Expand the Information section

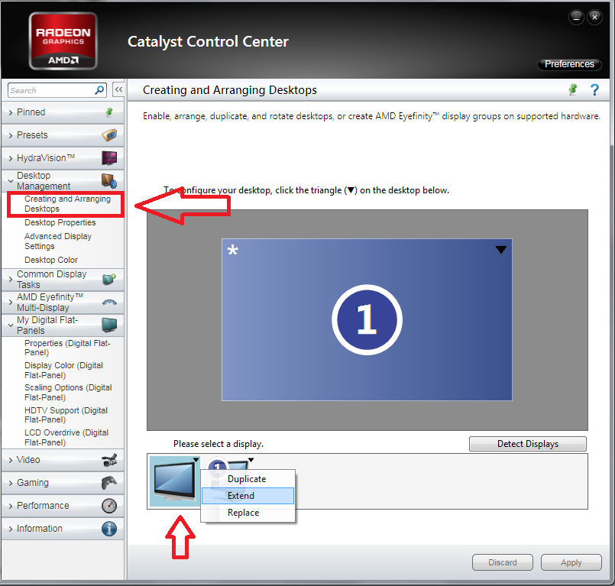pos(11,529)
